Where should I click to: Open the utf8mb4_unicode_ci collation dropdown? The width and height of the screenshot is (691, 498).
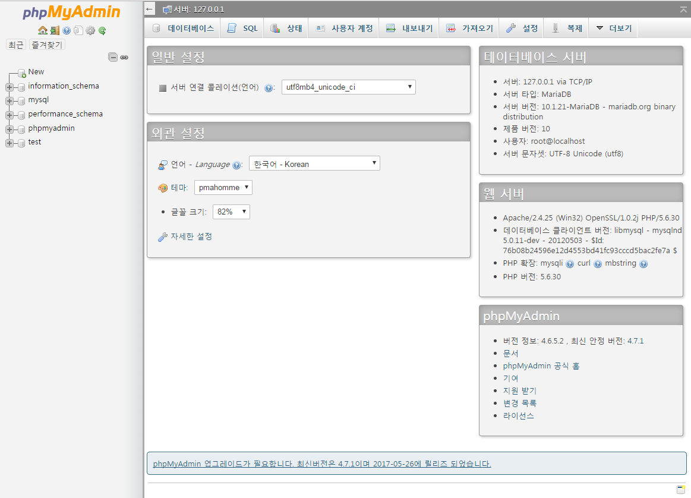point(348,87)
